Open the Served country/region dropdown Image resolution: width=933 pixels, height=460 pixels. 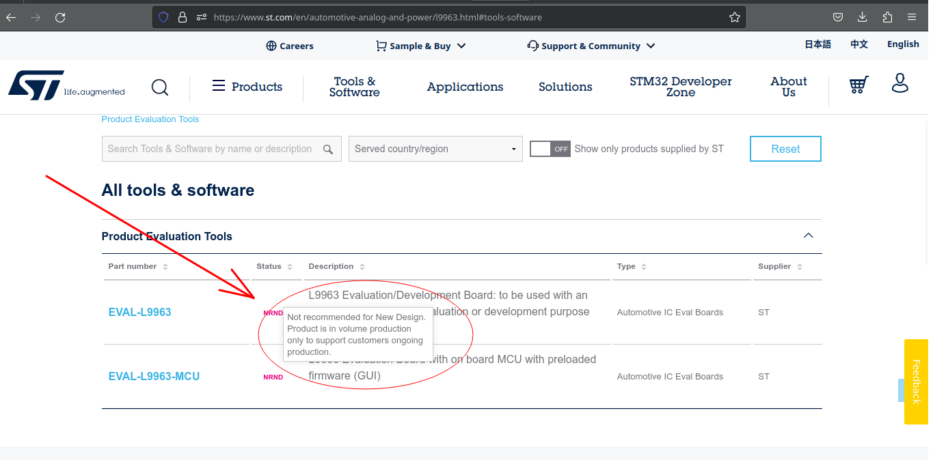435,149
